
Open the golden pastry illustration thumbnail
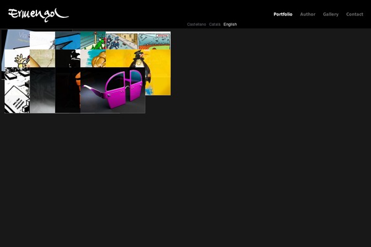(93, 59)
